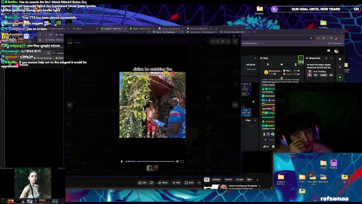362x204 pixels.
Task: Select the Related filter chip
Action: pos(228,179)
